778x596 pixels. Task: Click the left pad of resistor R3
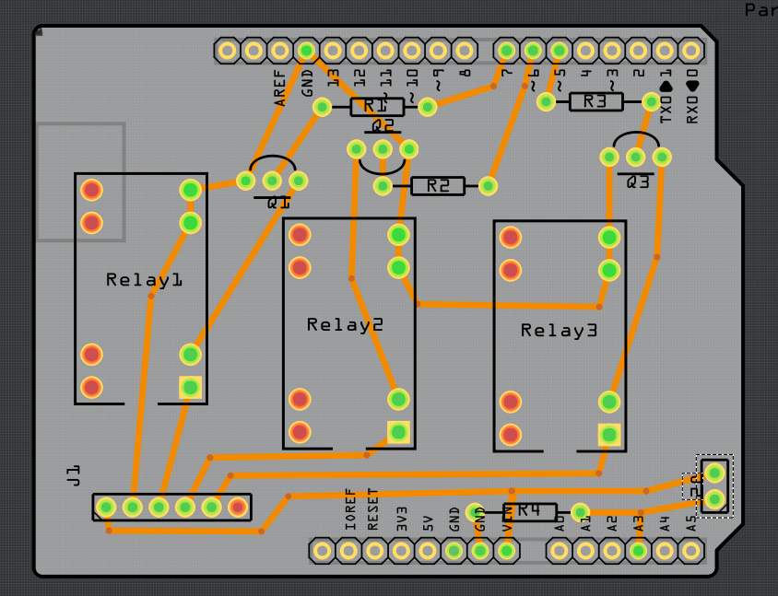point(547,101)
